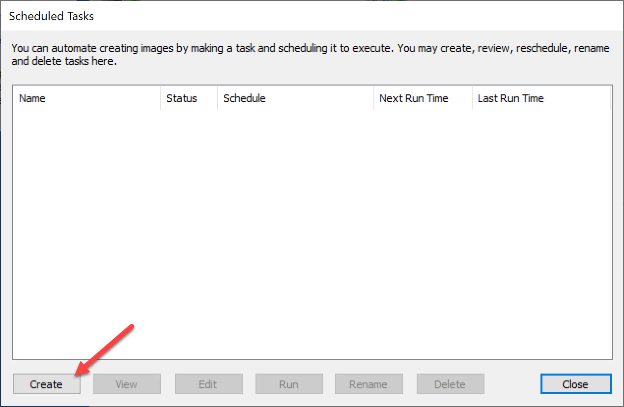624x407 pixels.
Task: Click right edge of Last Run Time column
Action: click(x=611, y=98)
